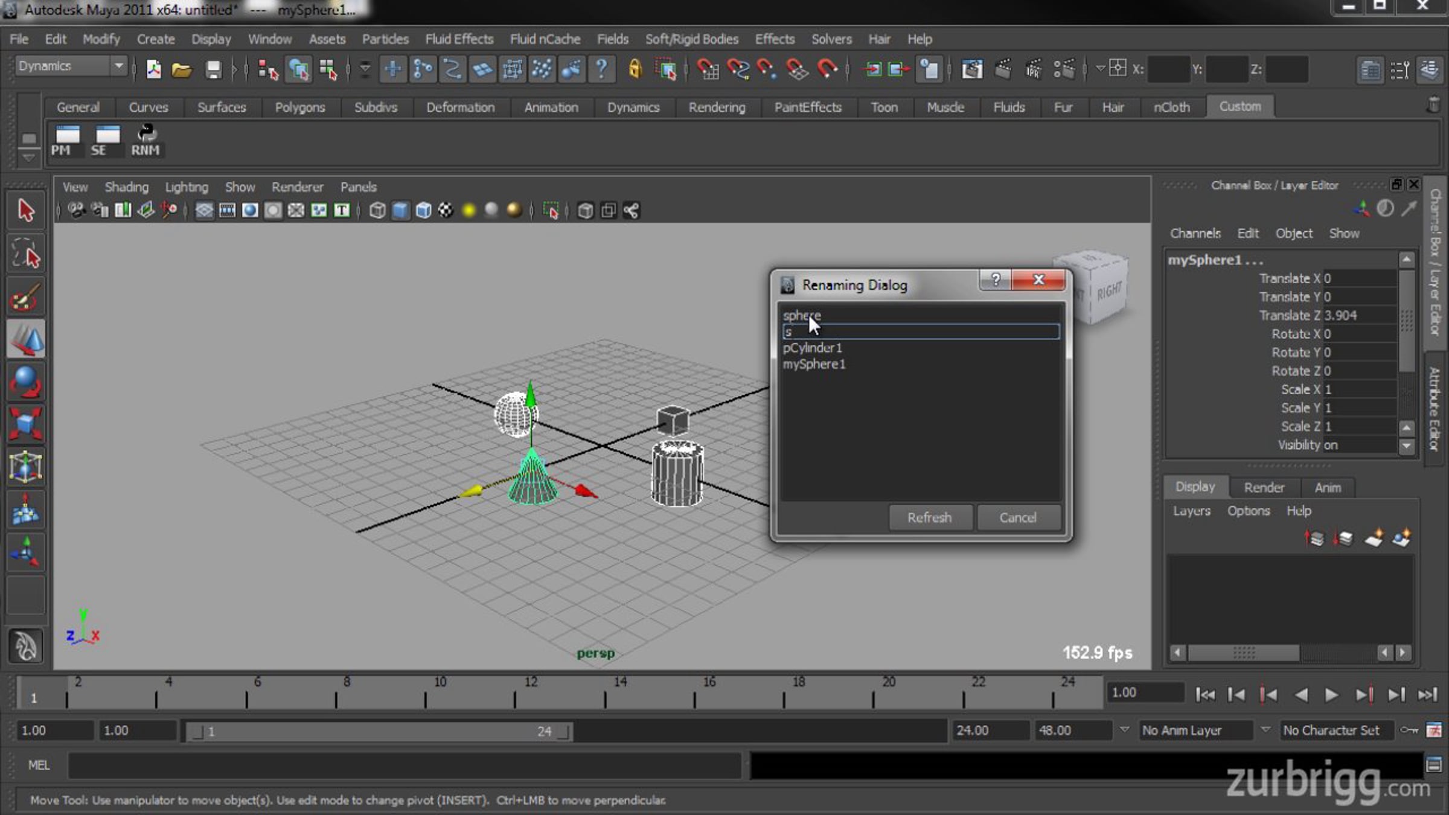This screenshot has width=1449, height=815.
Task: Click the RNM shelf script icon
Action: (x=146, y=141)
